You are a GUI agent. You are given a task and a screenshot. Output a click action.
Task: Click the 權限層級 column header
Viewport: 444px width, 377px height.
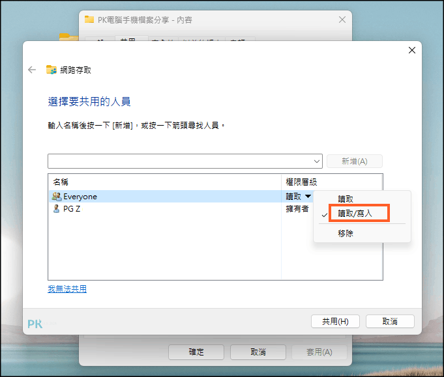click(x=301, y=182)
